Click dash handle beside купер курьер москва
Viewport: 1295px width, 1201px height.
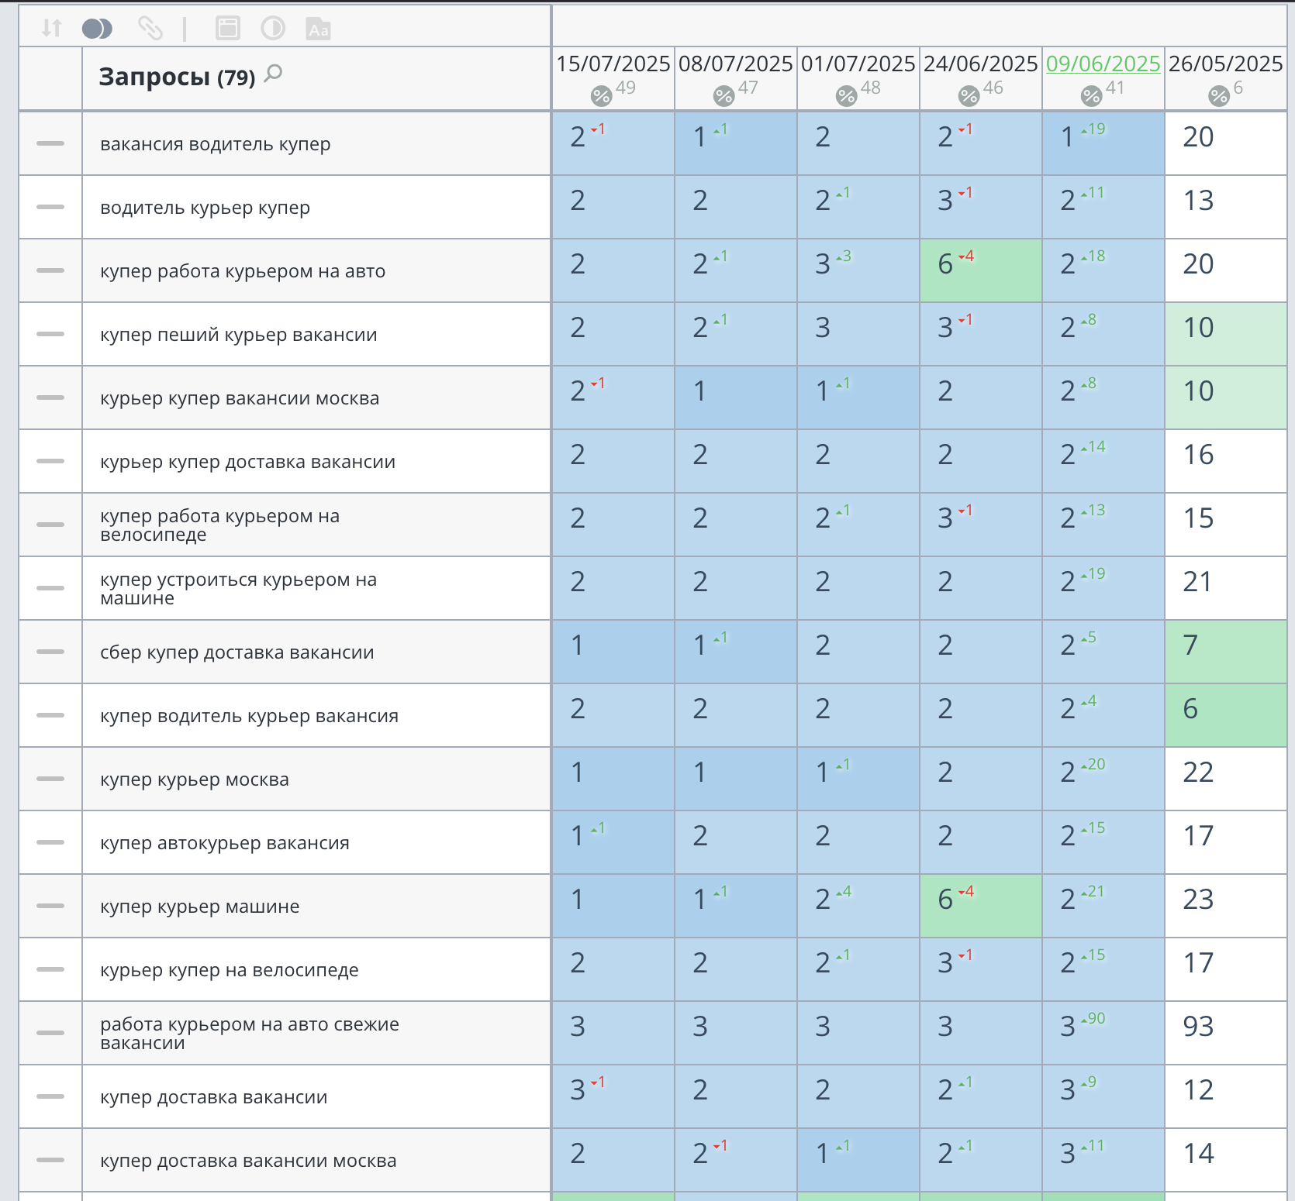50,779
